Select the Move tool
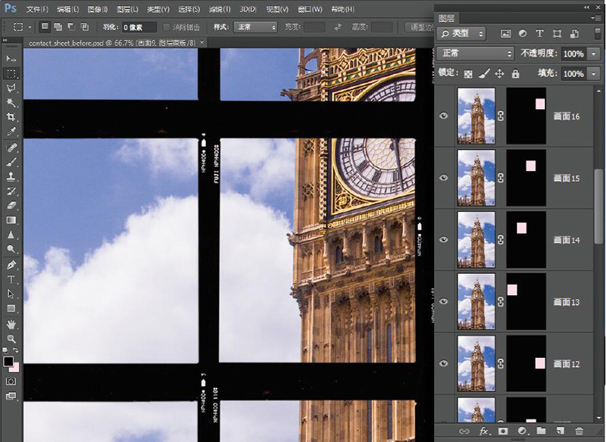 point(11,59)
